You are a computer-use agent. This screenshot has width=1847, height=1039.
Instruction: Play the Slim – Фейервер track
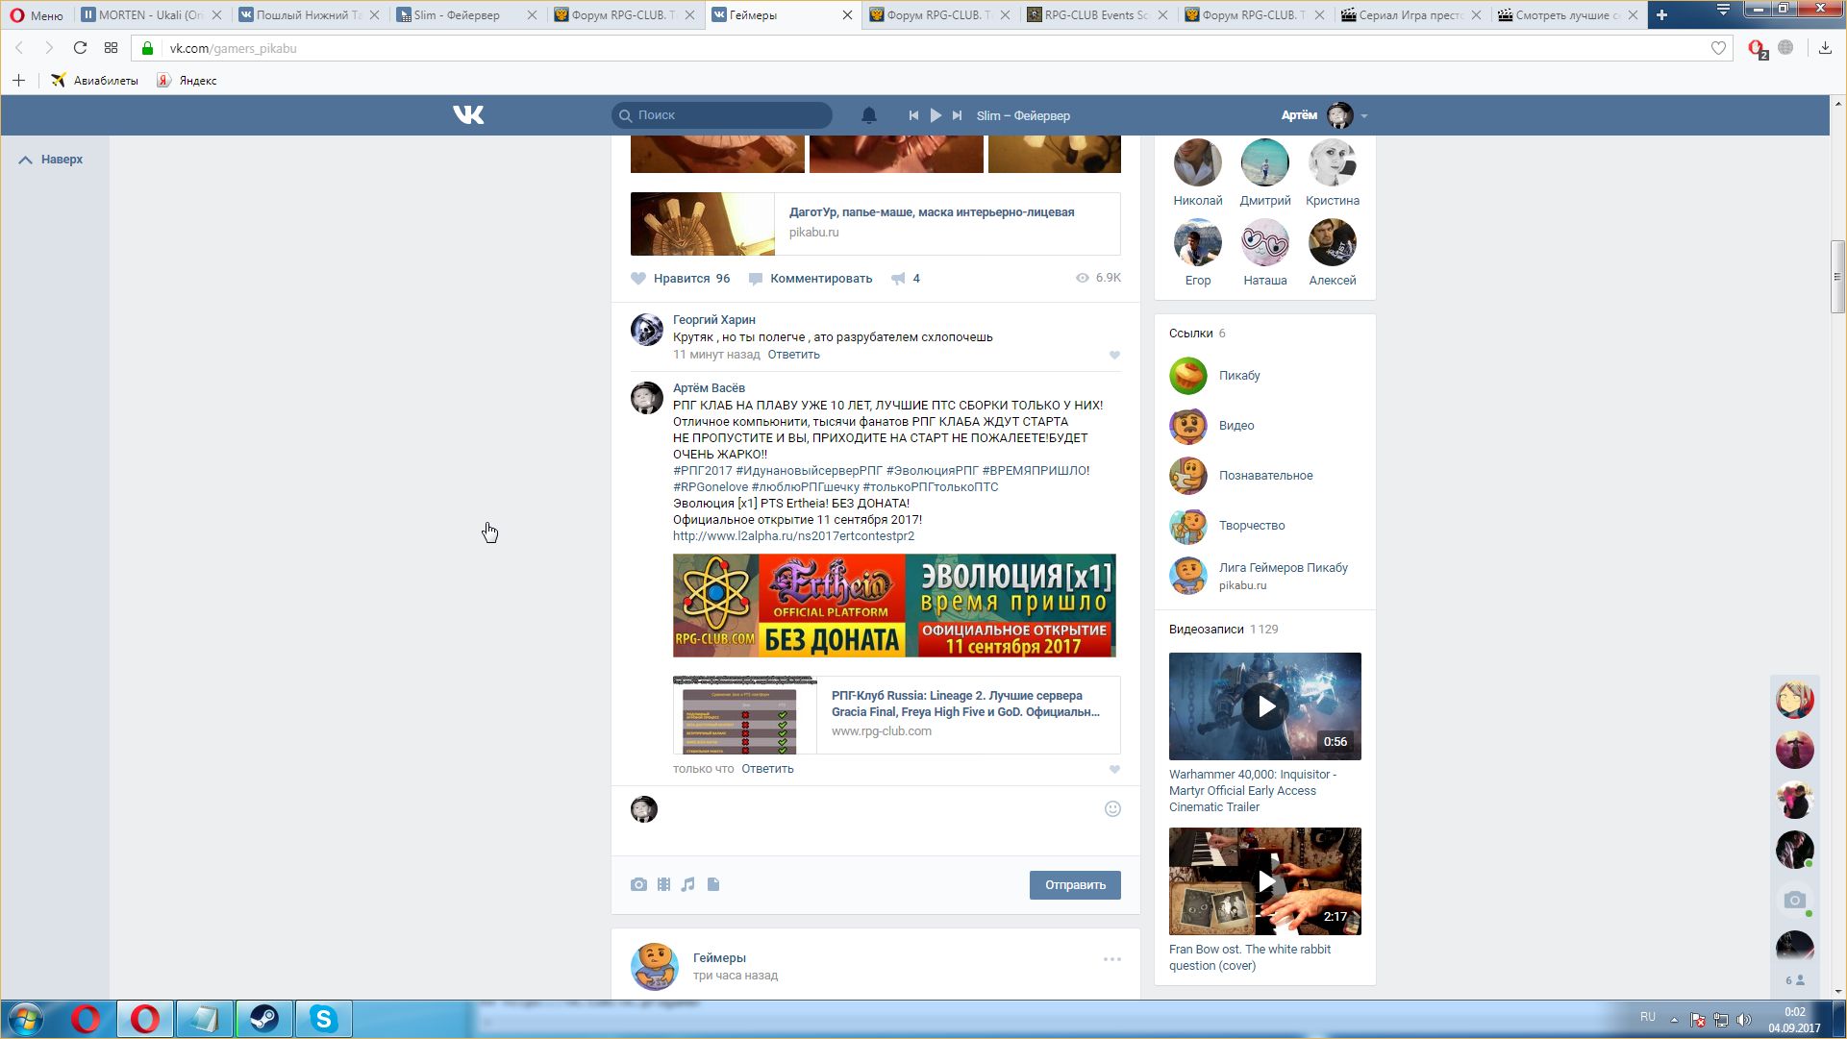click(x=936, y=115)
